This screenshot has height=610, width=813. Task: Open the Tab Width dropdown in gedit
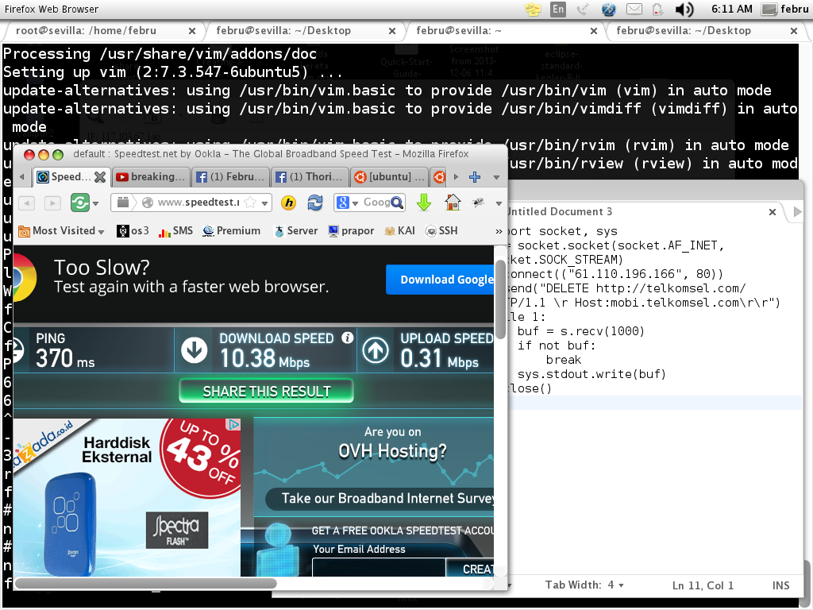click(x=584, y=585)
